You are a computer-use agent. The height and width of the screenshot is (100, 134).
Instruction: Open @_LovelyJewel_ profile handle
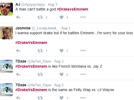[45, 28]
